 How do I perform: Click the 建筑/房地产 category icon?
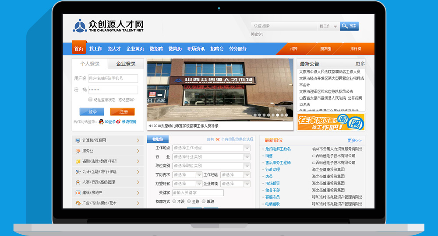pyautogui.click(x=78, y=193)
